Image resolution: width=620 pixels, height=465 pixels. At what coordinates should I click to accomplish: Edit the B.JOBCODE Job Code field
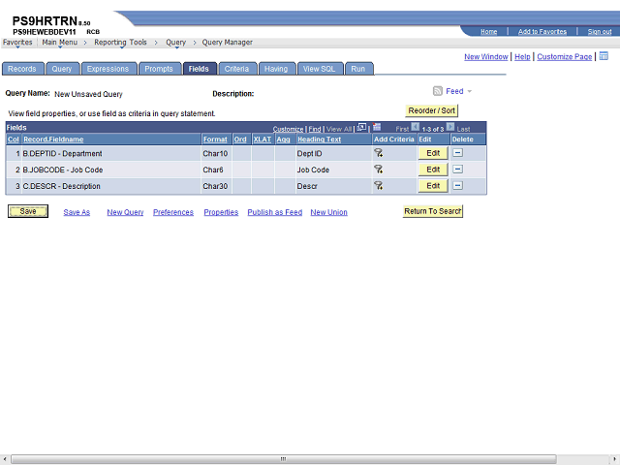[x=433, y=170]
